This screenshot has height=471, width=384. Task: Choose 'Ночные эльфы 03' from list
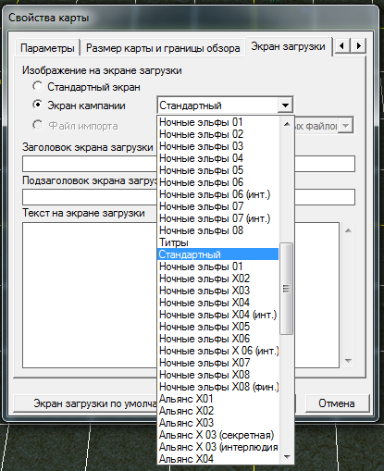point(218,146)
